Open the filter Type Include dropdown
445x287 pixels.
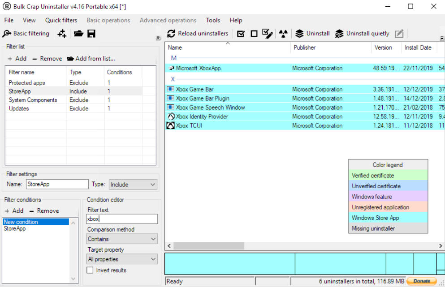(x=133, y=185)
